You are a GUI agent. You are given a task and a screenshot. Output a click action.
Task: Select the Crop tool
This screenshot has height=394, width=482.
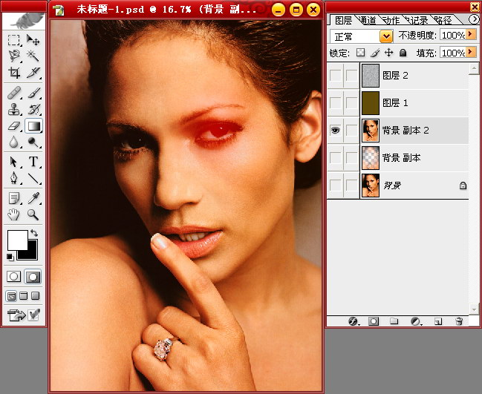[14, 73]
